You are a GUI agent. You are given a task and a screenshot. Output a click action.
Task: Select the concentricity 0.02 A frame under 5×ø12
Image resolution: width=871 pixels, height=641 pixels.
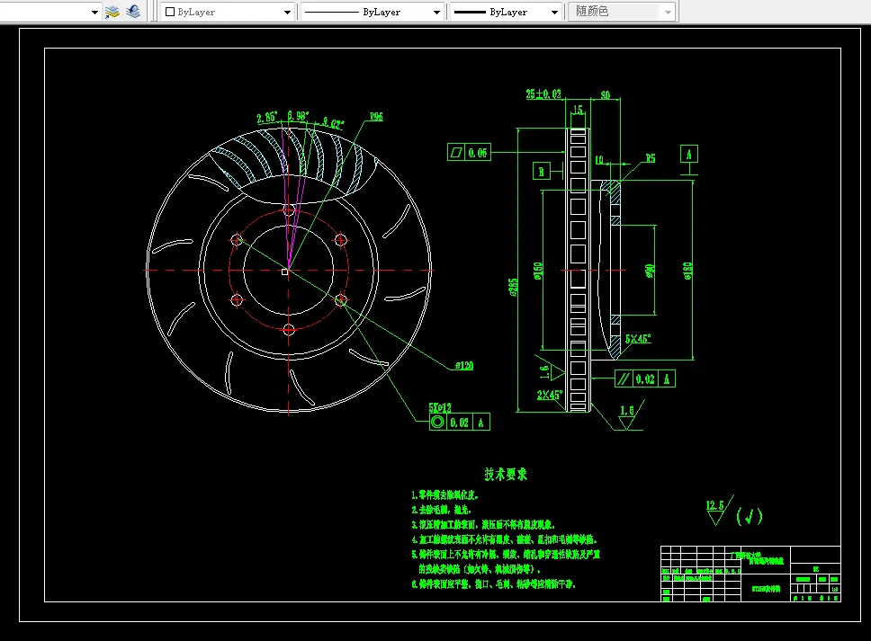[x=460, y=421]
